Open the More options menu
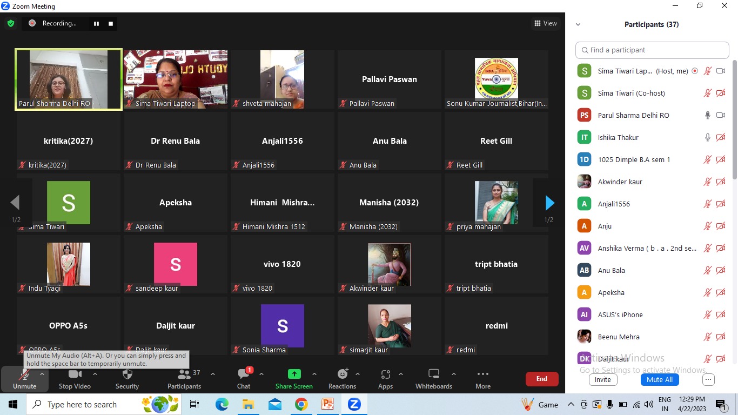 pos(483,379)
